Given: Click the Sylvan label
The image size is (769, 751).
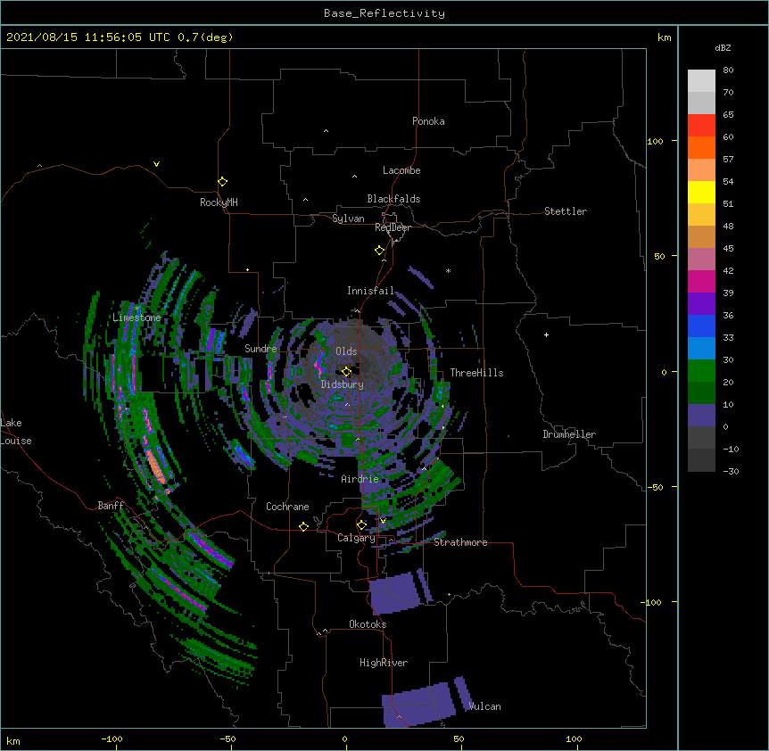Looking at the screenshot, I should (x=348, y=219).
